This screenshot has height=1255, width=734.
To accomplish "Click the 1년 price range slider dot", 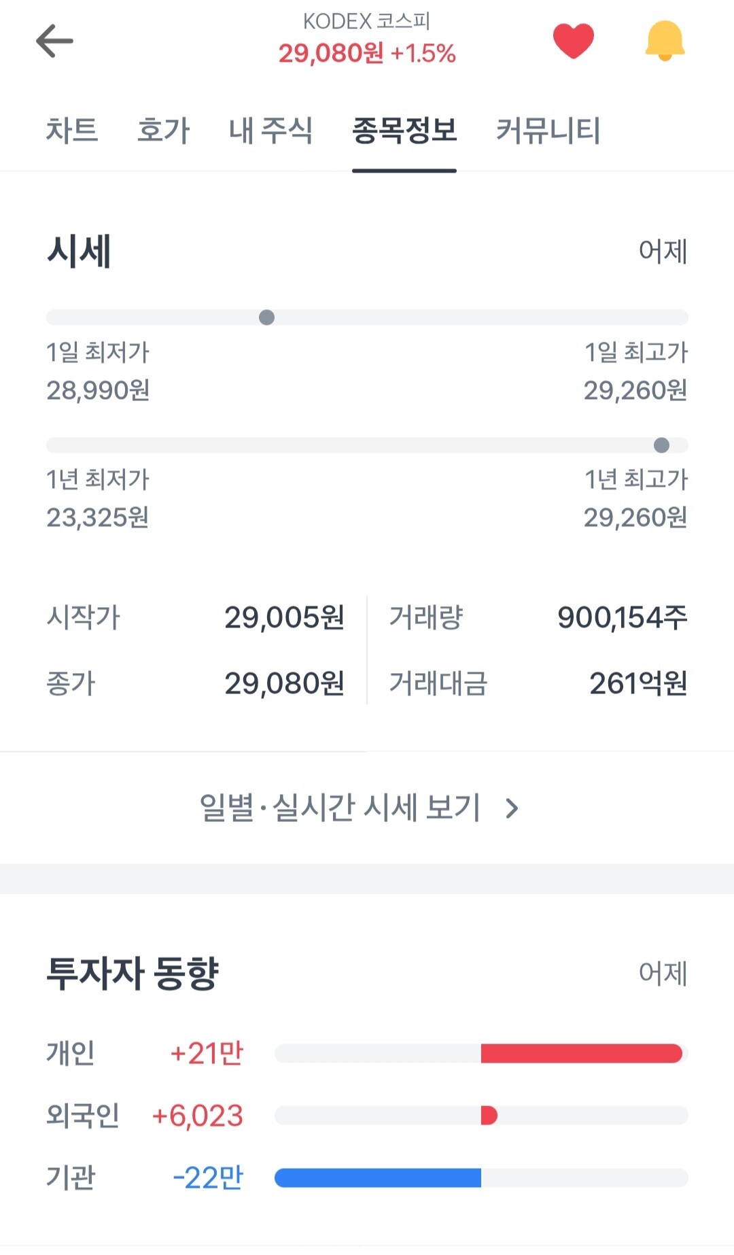I will [x=661, y=445].
